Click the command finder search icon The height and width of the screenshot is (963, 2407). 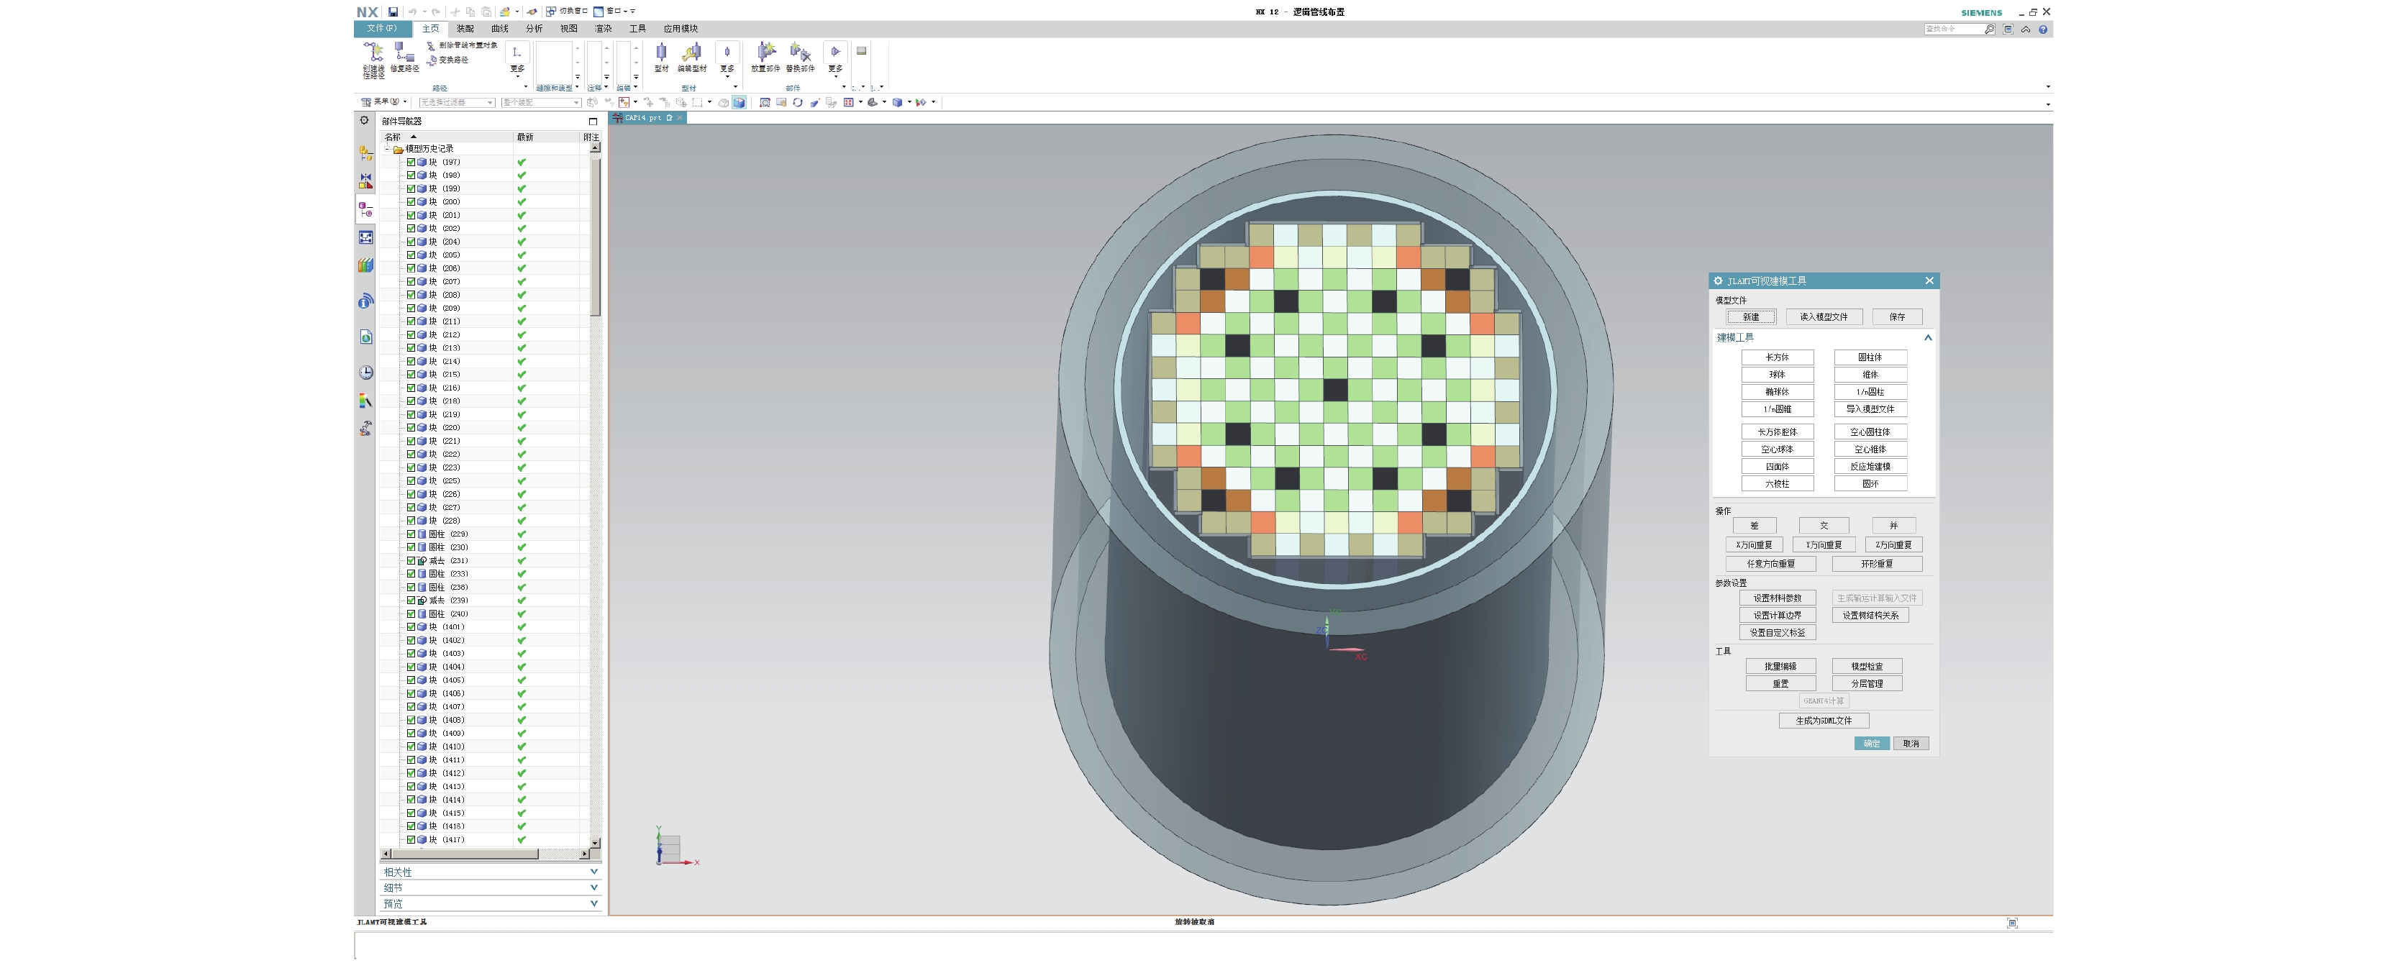pyautogui.click(x=1989, y=29)
